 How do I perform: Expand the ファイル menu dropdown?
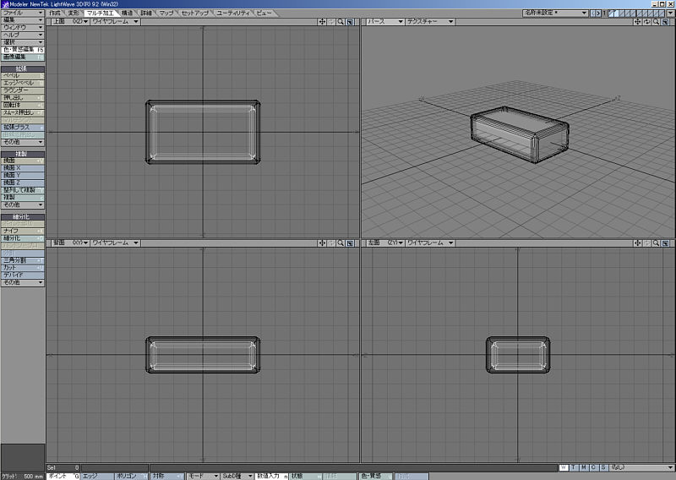coord(22,13)
